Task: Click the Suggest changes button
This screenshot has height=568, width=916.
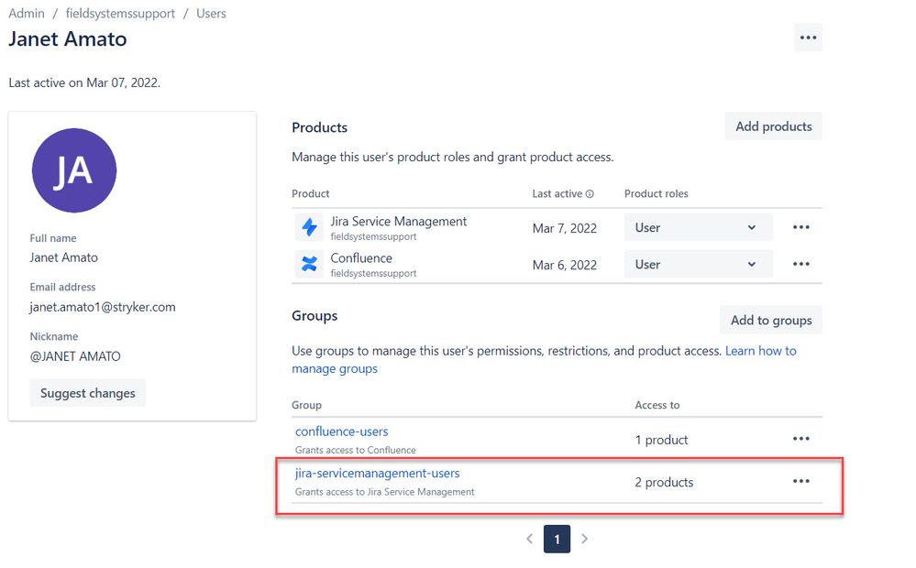Action: point(88,393)
